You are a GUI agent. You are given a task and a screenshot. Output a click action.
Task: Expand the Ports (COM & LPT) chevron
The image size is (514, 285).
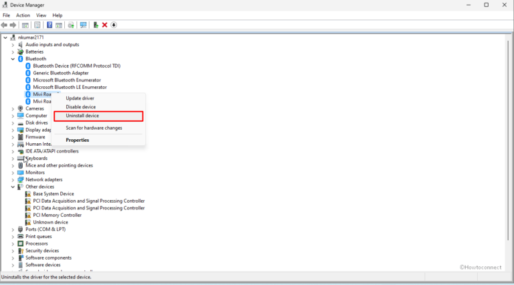click(x=13, y=229)
